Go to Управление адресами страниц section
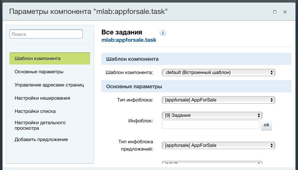Screen dimensions: 298x170 pos(49,85)
